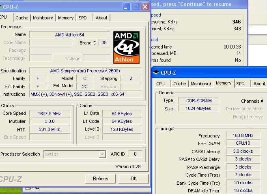Select Mainboard tab in the Memory CPU-Z window
Screen dimensions: 267x194
(201, 84)
